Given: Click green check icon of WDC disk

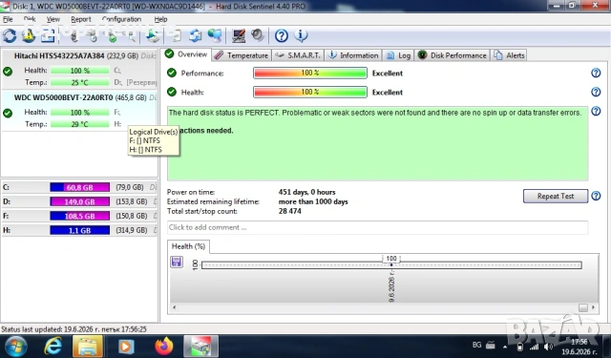Looking at the screenshot, I should point(8,114).
